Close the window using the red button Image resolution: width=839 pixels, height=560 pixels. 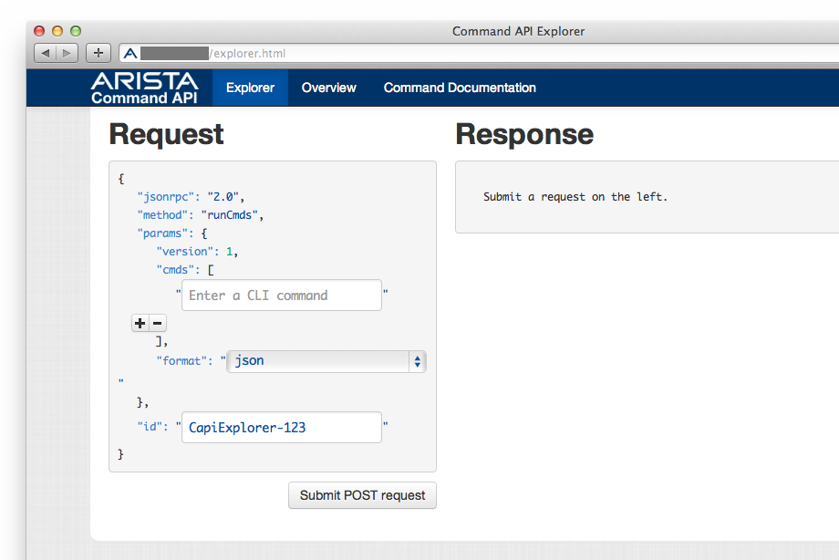[39, 31]
